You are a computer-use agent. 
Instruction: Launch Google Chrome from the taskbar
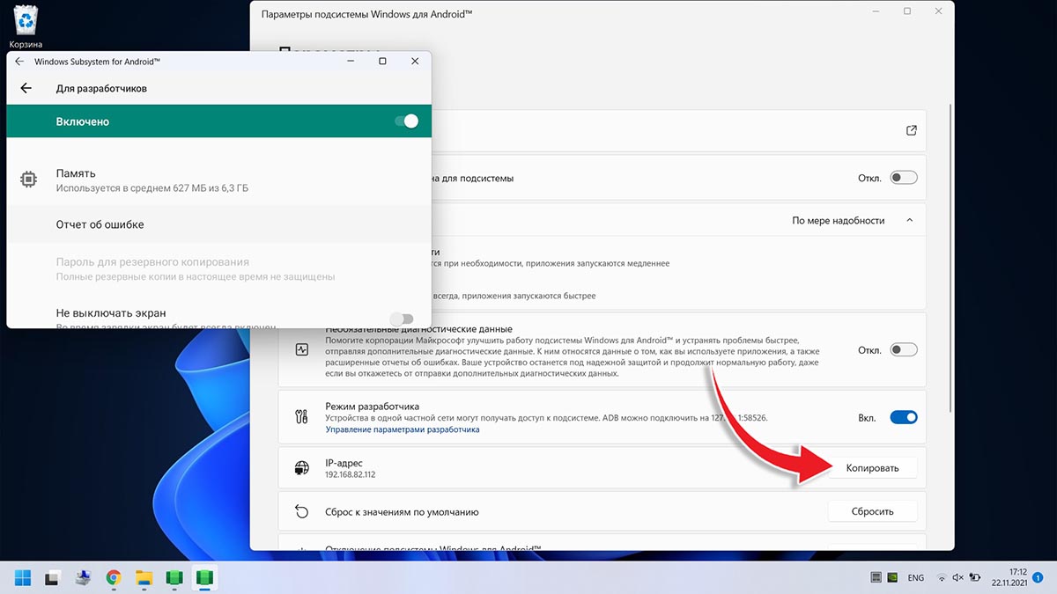click(x=114, y=578)
